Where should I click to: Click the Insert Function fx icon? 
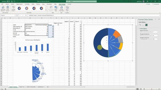coord(26,15)
